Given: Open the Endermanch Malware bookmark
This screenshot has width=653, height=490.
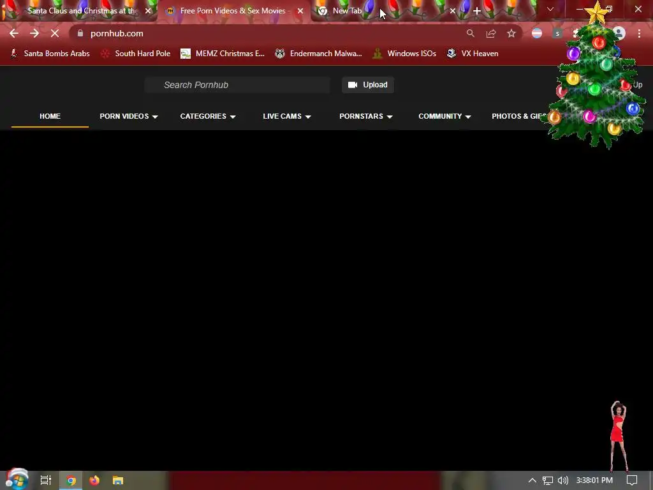Looking at the screenshot, I should (x=319, y=54).
